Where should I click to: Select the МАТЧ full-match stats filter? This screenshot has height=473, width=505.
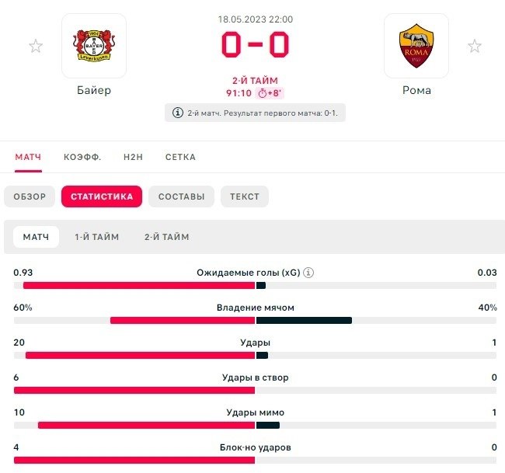pyautogui.click(x=36, y=237)
